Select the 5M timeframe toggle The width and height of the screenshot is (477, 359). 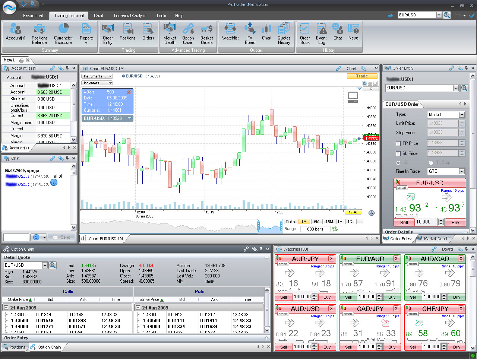[x=316, y=222]
